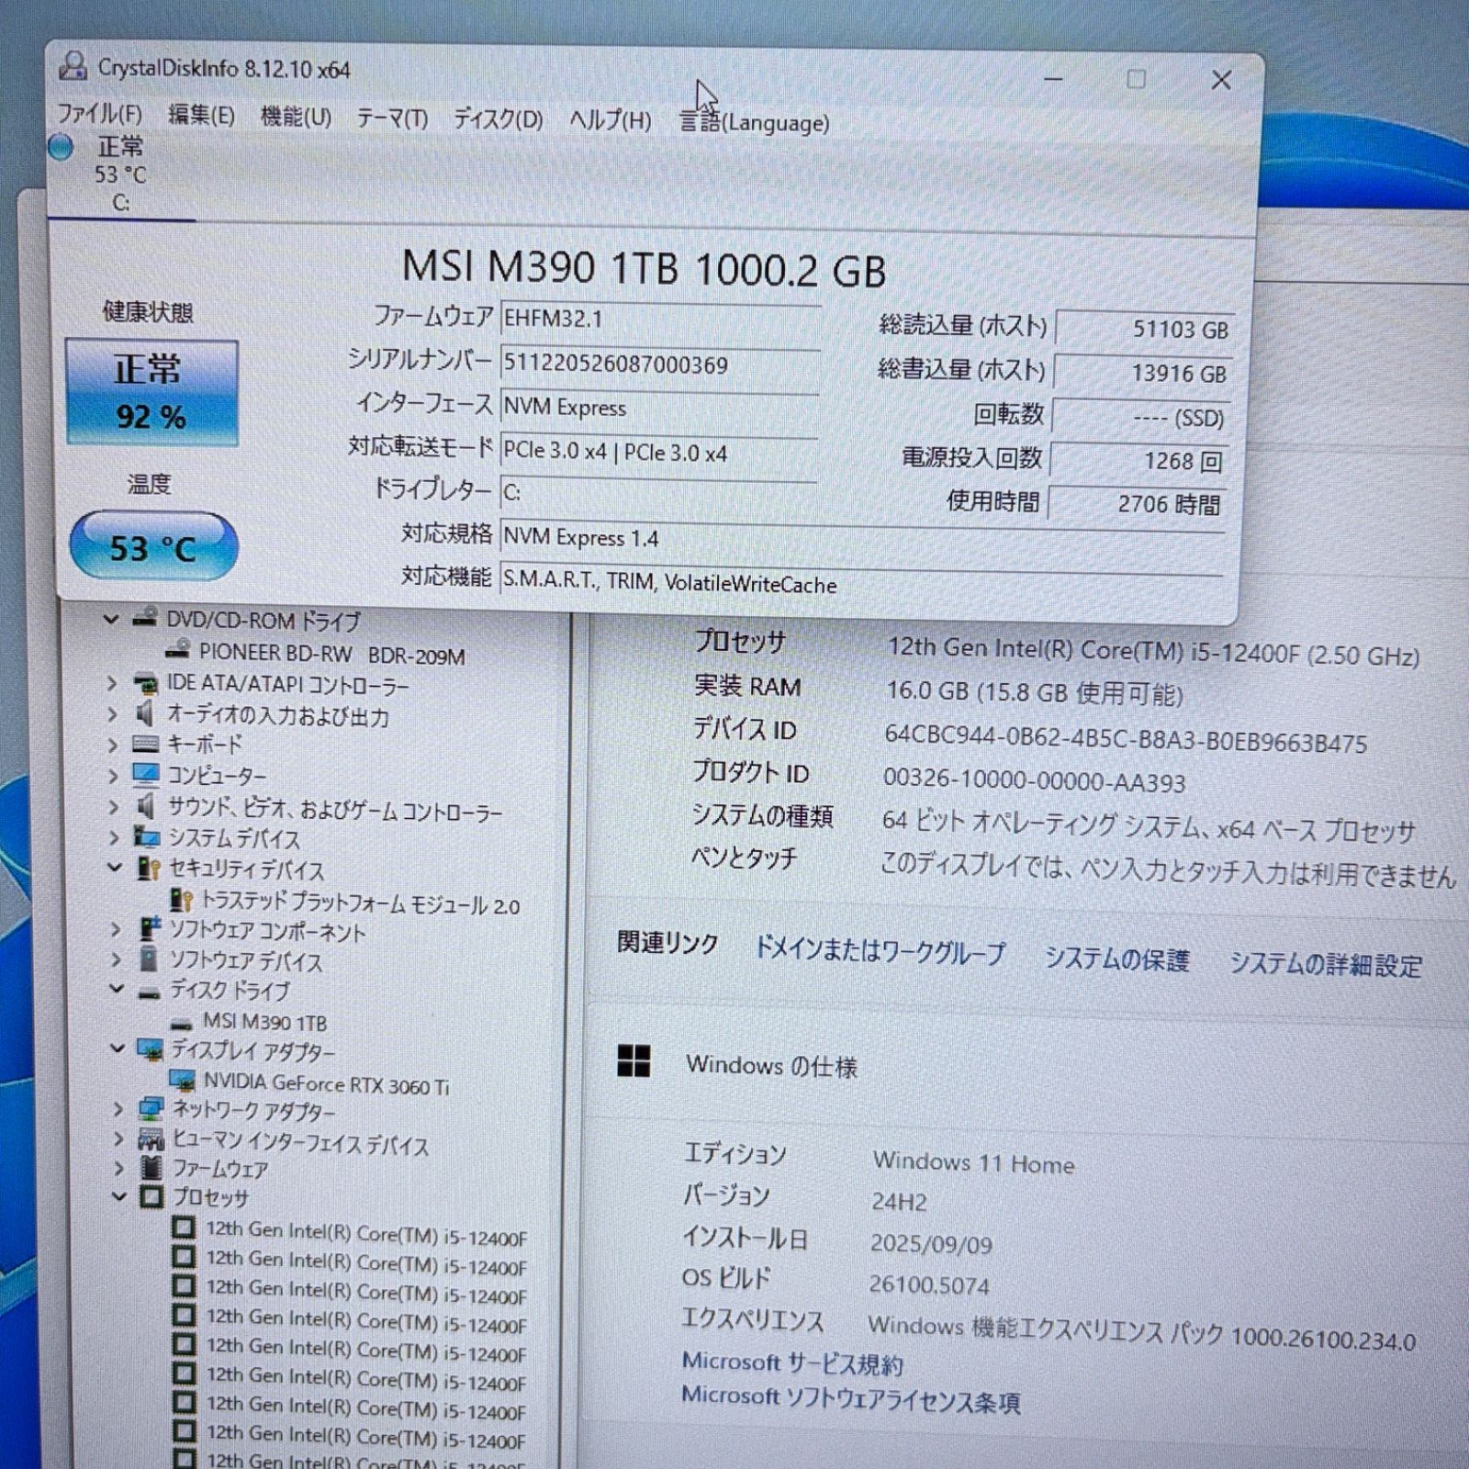
Task: Expand the ソフトウェア デバイス node
Action: (116, 959)
